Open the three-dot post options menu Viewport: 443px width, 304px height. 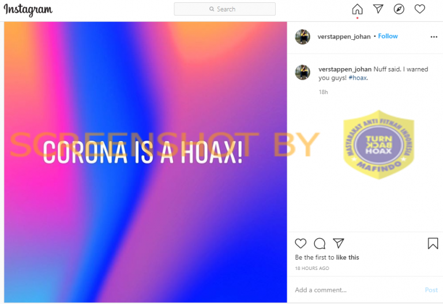434,37
